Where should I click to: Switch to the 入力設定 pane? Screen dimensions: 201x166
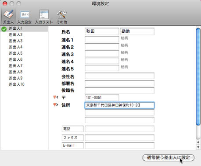point(24,17)
